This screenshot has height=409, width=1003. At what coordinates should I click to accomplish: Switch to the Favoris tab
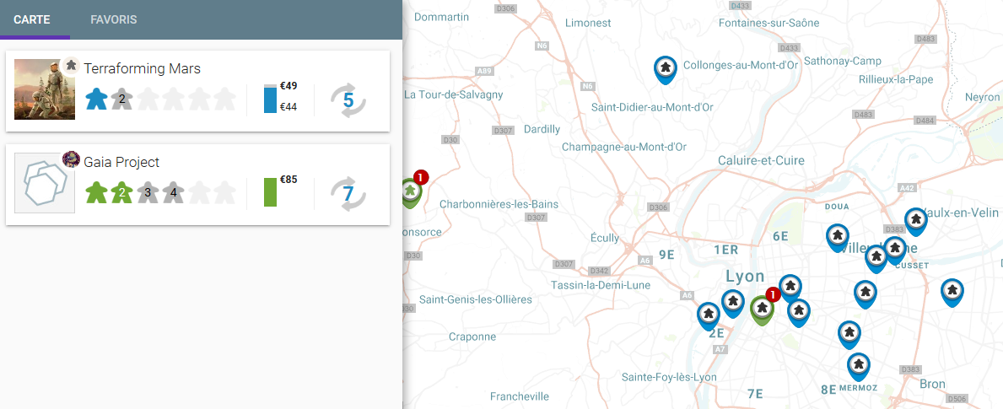pos(113,19)
